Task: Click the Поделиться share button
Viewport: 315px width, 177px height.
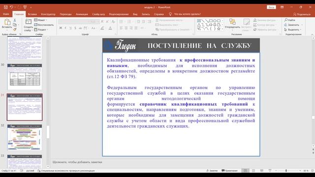Action: click(302, 14)
